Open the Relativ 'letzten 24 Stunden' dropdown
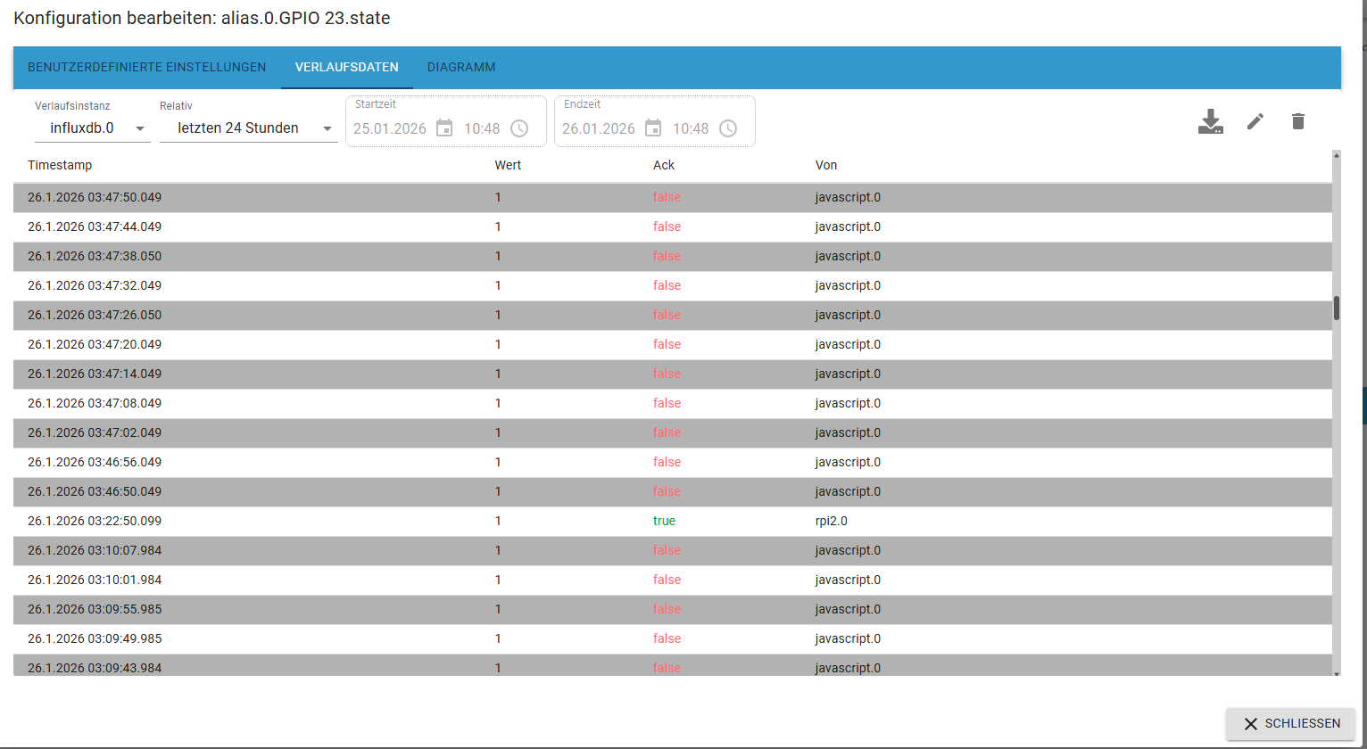The image size is (1367, 749). pyautogui.click(x=249, y=128)
